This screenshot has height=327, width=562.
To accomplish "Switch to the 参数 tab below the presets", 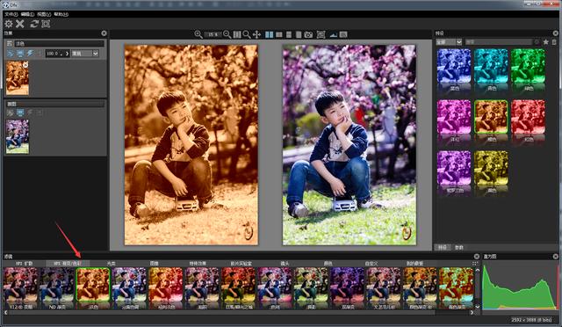I will 458,247.
